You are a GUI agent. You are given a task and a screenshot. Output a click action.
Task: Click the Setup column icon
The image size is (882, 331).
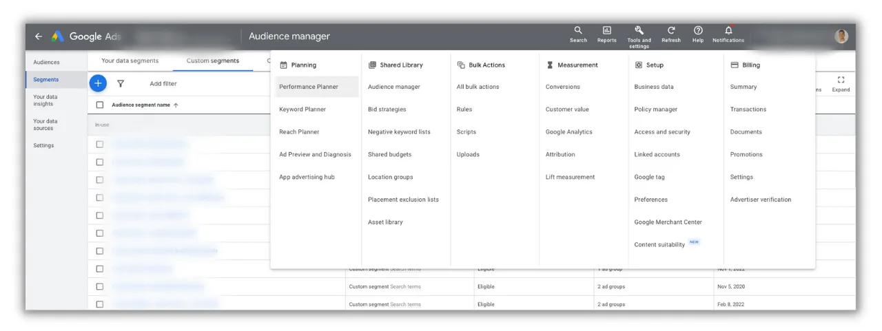pyautogui.click(x=639, y=65)
